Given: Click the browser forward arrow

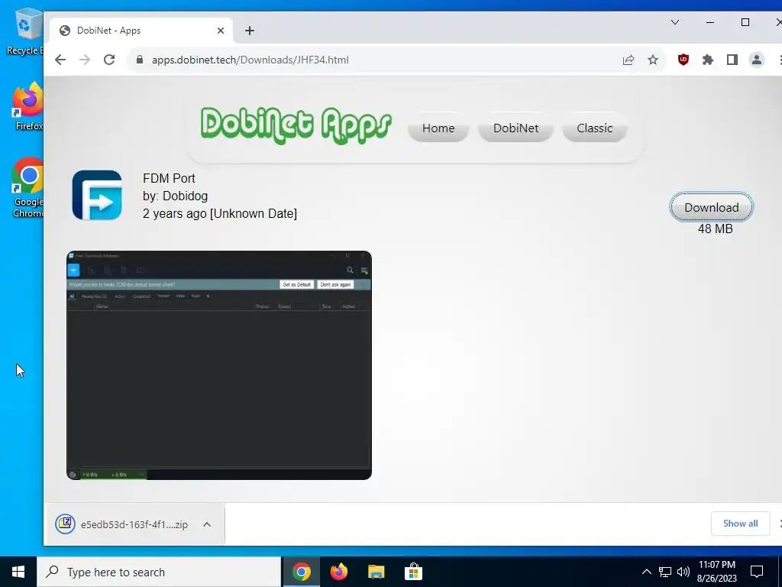Looking at the screenshot, I should 85,60.
